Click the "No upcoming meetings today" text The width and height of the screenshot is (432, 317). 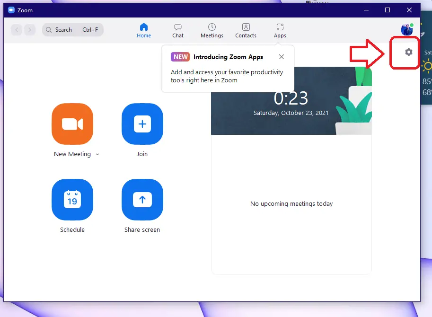point(291,204)
